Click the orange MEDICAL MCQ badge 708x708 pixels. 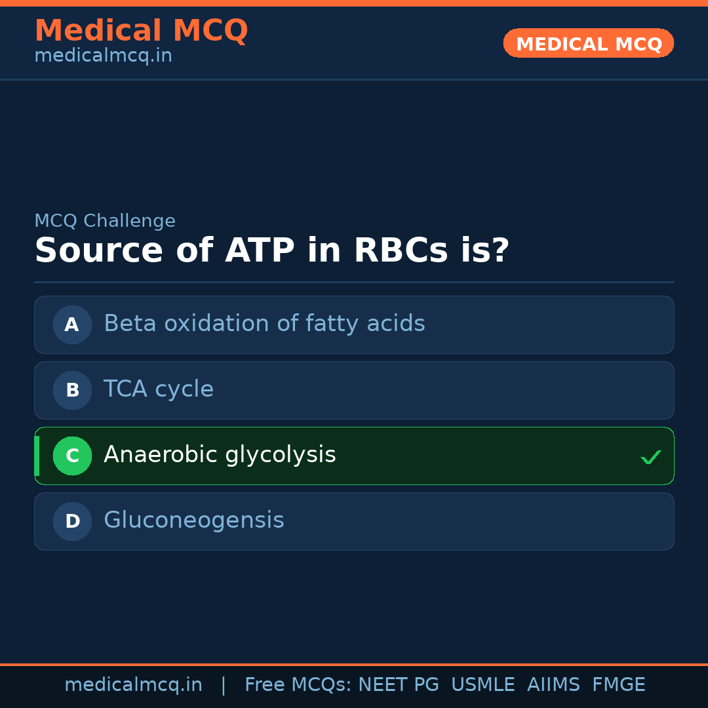coord(588,44)
